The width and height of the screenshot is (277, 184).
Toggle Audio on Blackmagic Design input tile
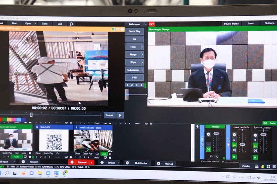pos(17,156)
